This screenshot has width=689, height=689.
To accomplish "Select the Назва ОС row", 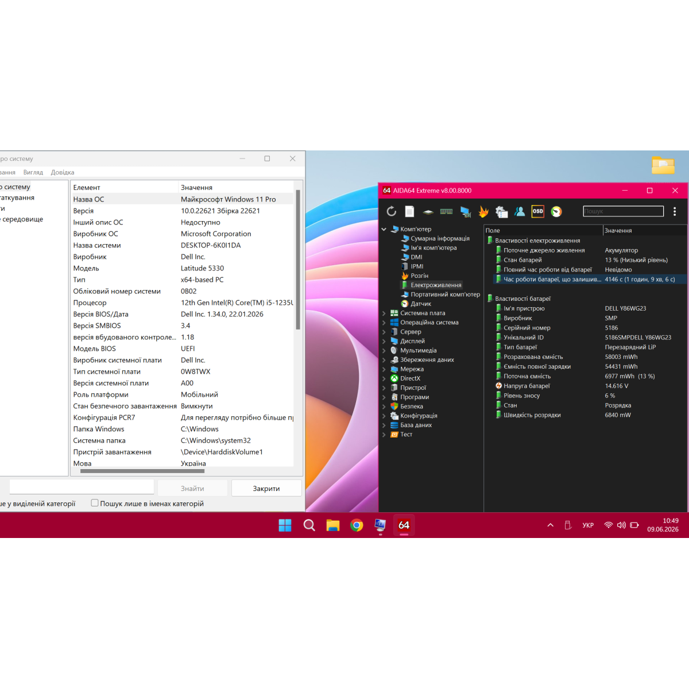I will (182, 199).
